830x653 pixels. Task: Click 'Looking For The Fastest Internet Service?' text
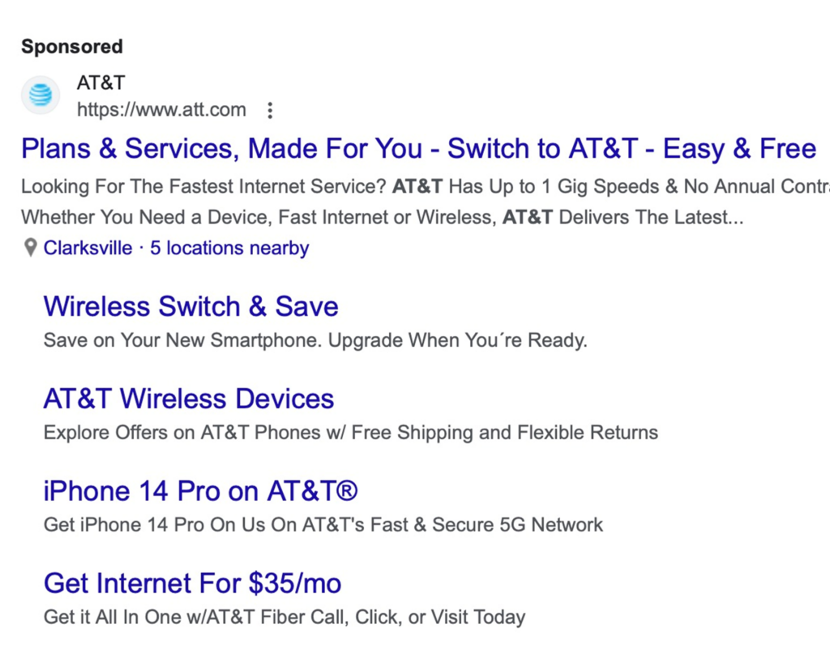[203, 186]
